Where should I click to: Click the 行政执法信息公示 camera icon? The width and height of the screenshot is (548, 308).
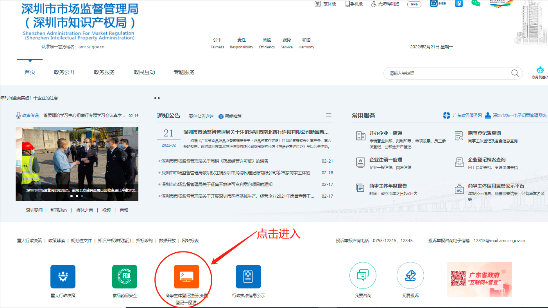click(x=248, y=276)
